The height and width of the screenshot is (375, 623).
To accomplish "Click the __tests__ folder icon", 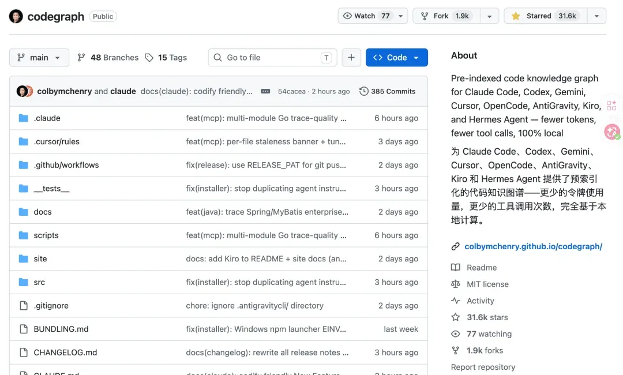I will (24, 188).
